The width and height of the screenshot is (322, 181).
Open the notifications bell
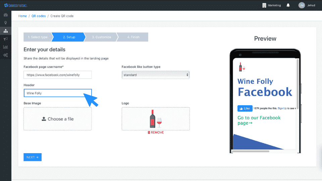(x=288, y=5)
